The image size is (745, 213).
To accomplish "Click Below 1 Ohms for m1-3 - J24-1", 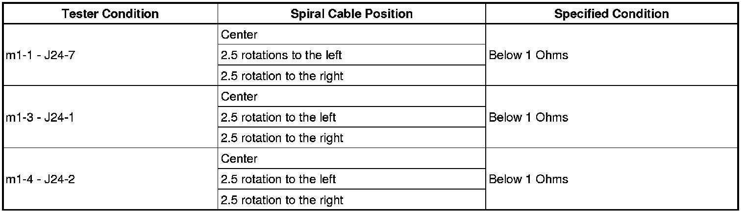I will (x=528, y=117).
